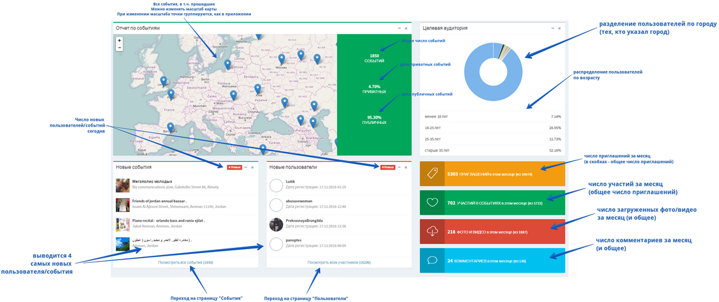This screenshot has height=302, width=719.
Task: Collapse the Целевая аудитория panel
Action: (x=553, y=29)
